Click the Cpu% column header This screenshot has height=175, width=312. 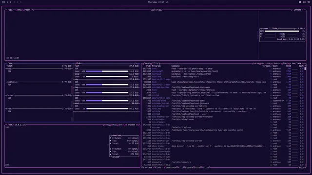click(x=301, y=66)
